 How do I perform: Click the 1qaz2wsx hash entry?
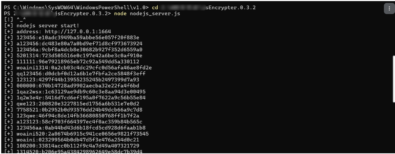click(x=75, y=92)
